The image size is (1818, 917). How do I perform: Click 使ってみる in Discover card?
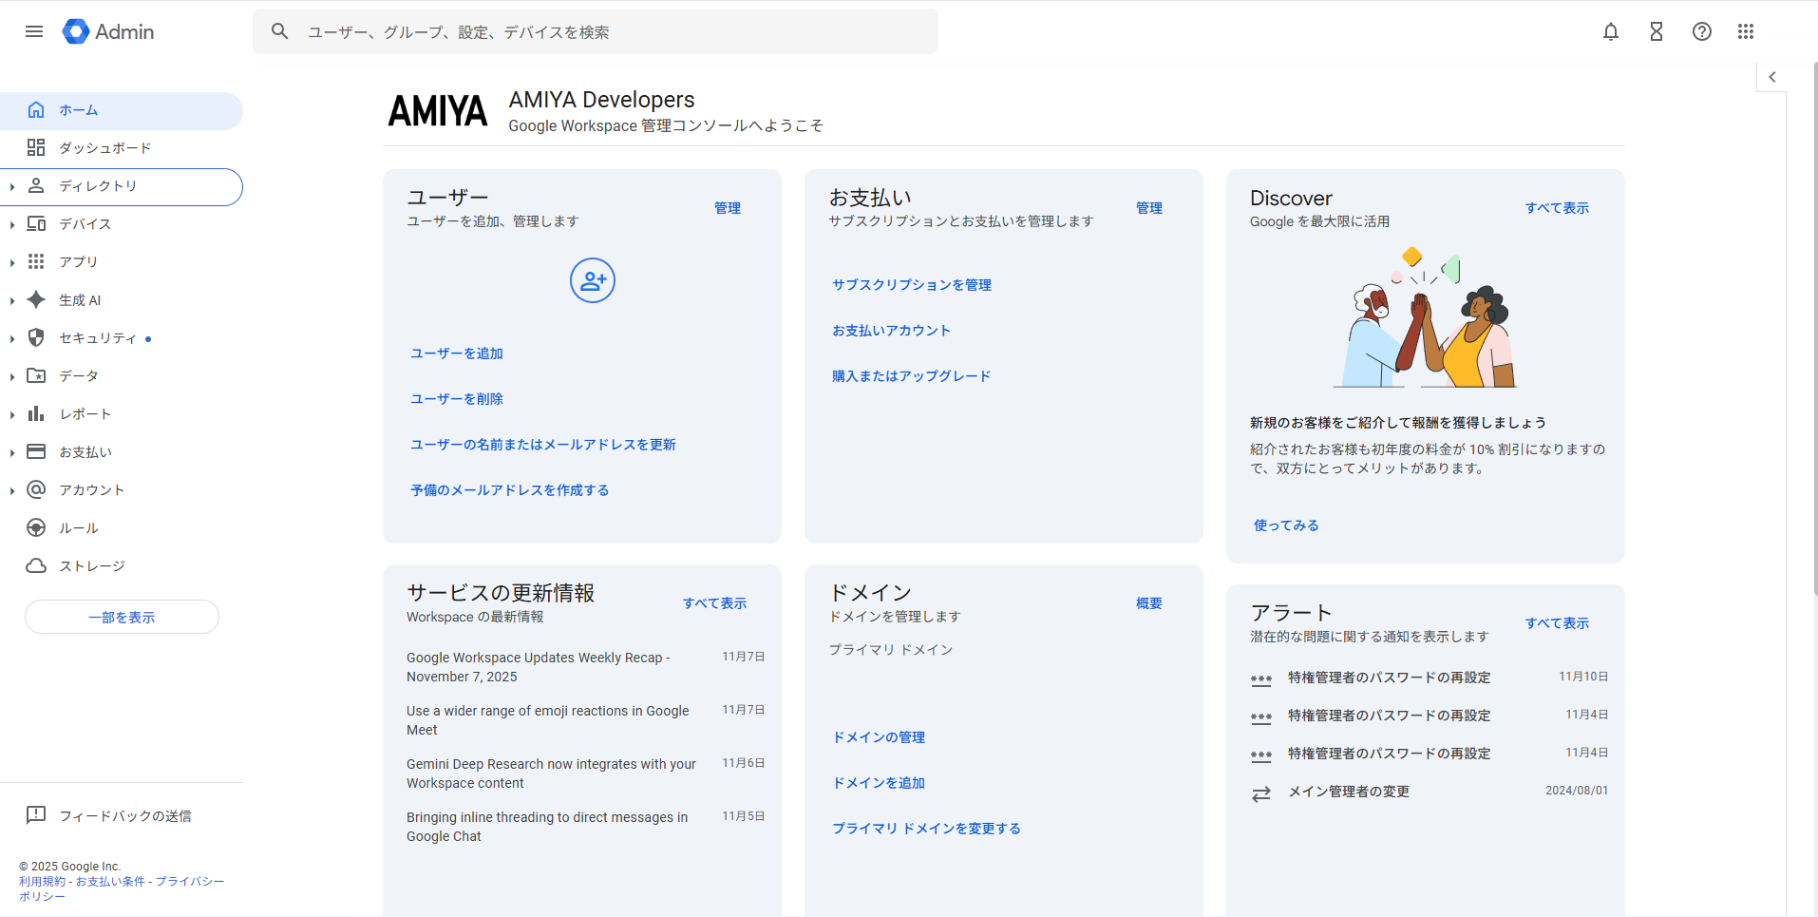click(1286, 525)
